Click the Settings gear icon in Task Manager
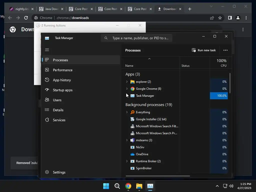 pyautogui.click(x=47, y=172)
